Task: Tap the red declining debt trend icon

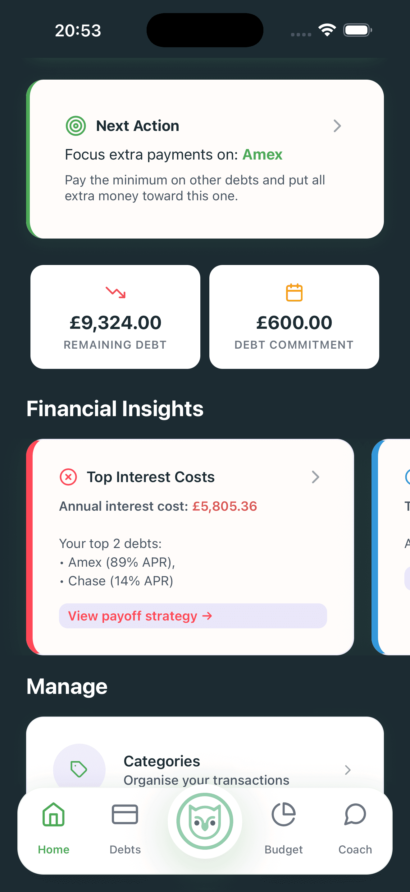Action: point(115,293)
